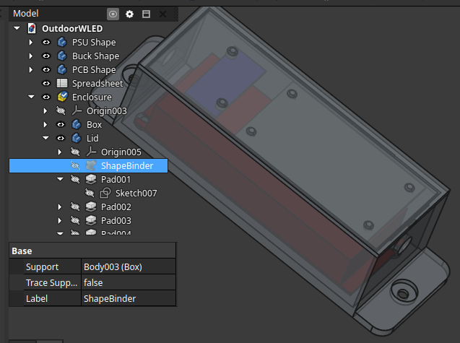460x343 pixels.
Task: Collapse the Lid node
Action: (45, 138)
